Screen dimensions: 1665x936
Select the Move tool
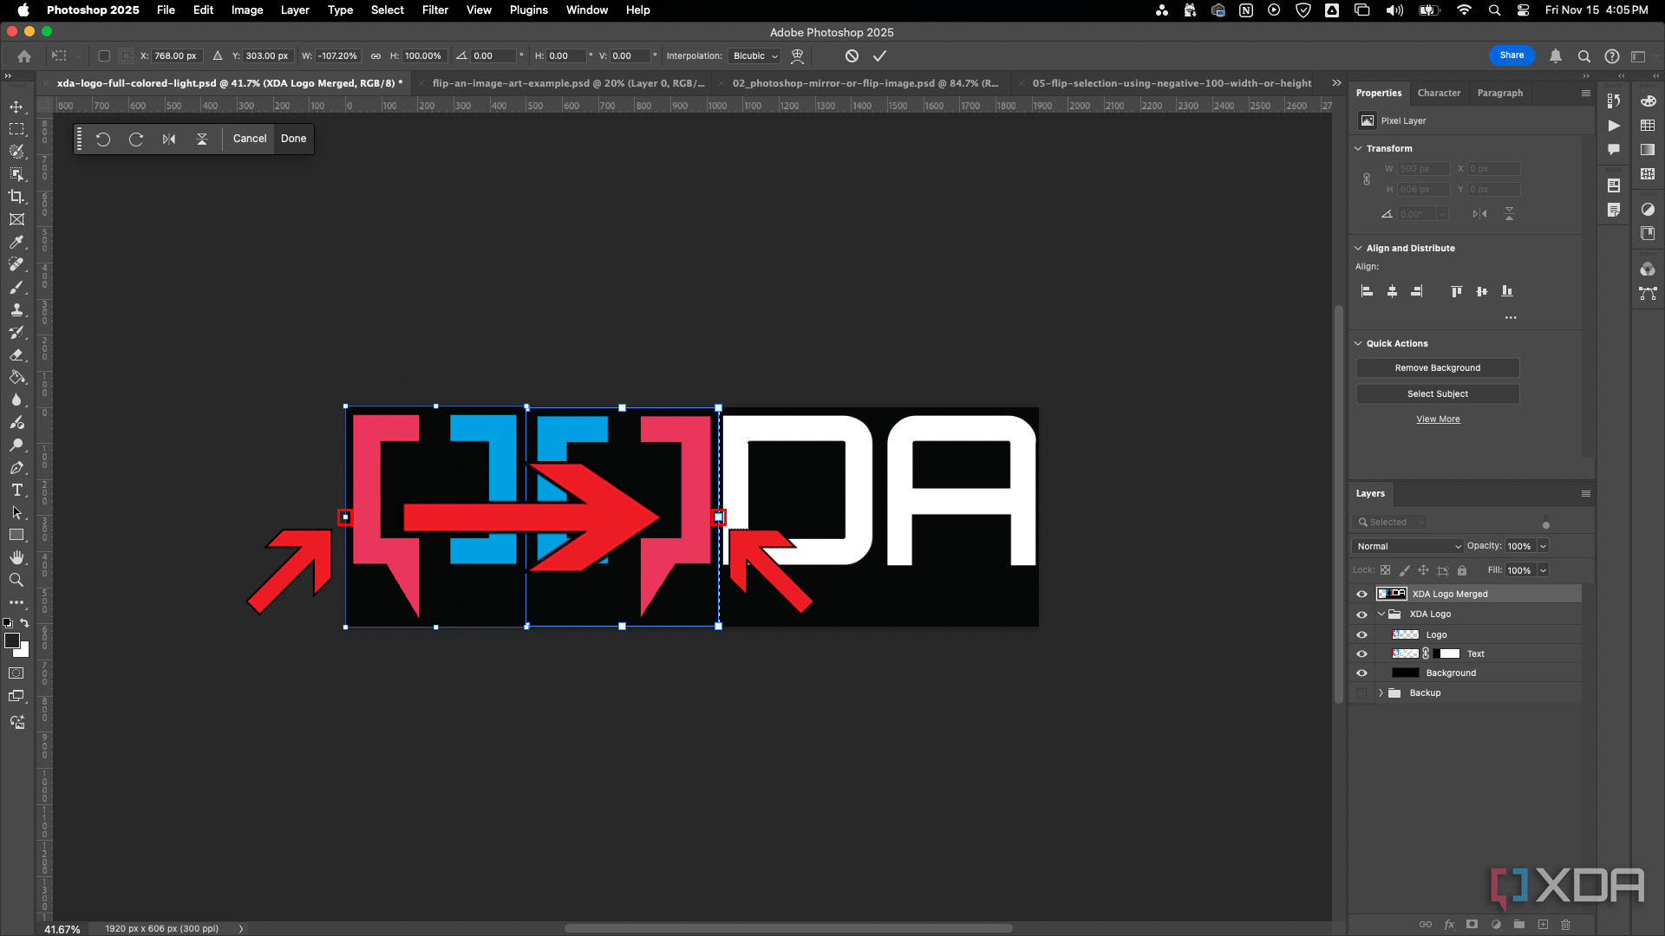[x=16, y=107]
